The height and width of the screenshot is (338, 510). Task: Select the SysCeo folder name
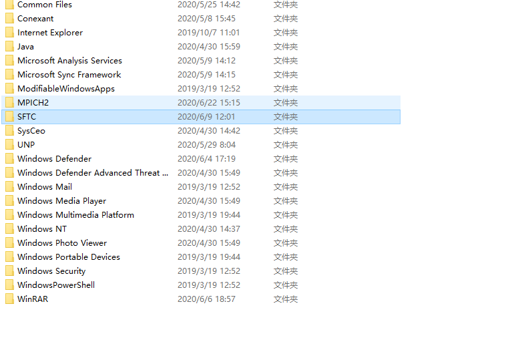point(31,130)
